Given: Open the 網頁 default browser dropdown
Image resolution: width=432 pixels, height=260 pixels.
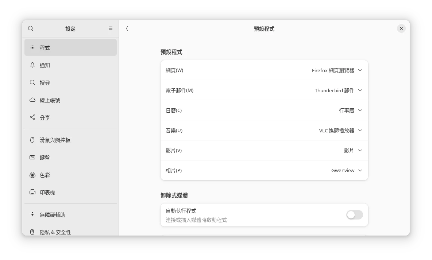Looking at the screenshot, I should (x=337, y=70).
